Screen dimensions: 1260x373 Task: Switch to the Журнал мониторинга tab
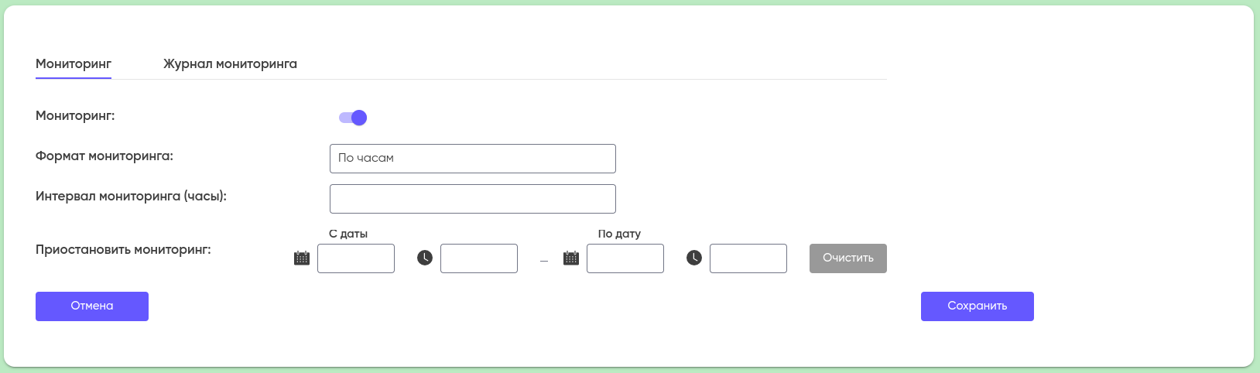pos(230,63)
